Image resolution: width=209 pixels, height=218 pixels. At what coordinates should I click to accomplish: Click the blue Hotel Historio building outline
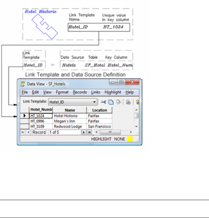click(45, 27)
